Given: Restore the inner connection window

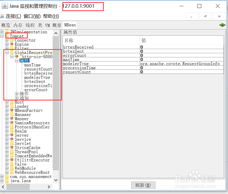Looking at the screenshot, I should coord(205,16).
